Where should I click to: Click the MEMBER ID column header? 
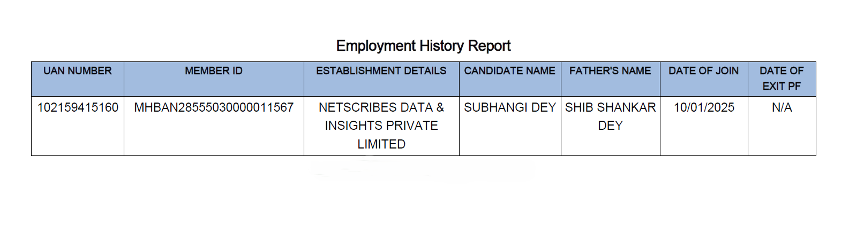pos(214,71)
